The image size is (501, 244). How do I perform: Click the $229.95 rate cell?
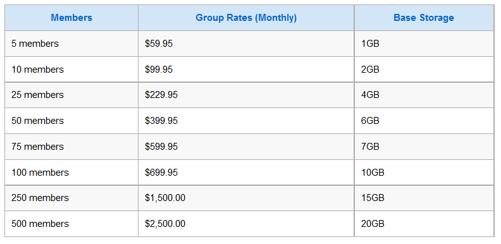[246, 95]
